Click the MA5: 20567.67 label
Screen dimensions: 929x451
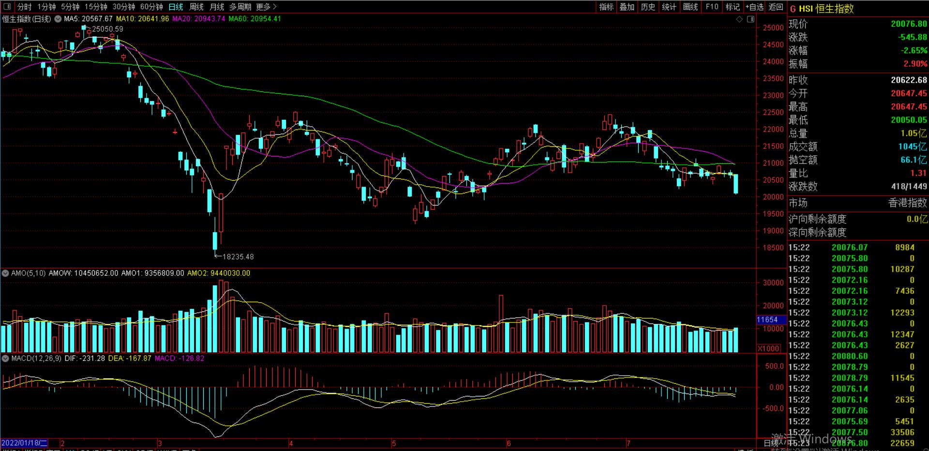coord(88,19)
